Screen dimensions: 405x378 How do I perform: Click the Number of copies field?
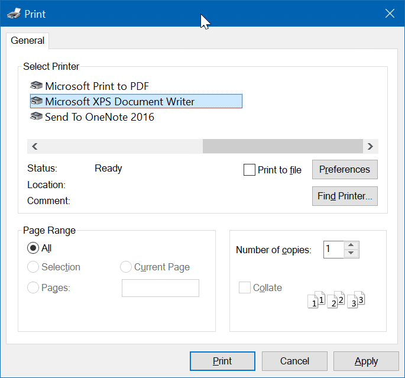pyautogui.click(x=333, y=249)
